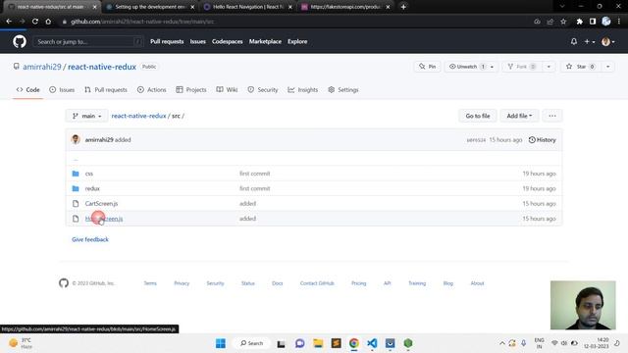This screenshot has width=628, height=353.
Task: Open Explore in the top navigation
Action: tap(297, 41)
